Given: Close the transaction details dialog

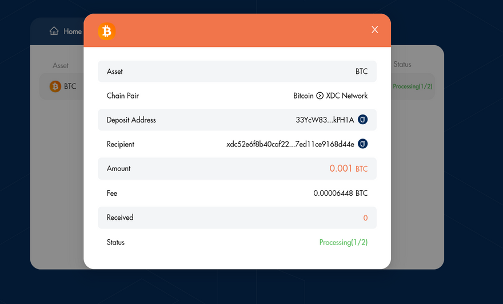Looking at the screenshot, I should tap(375, 30).
